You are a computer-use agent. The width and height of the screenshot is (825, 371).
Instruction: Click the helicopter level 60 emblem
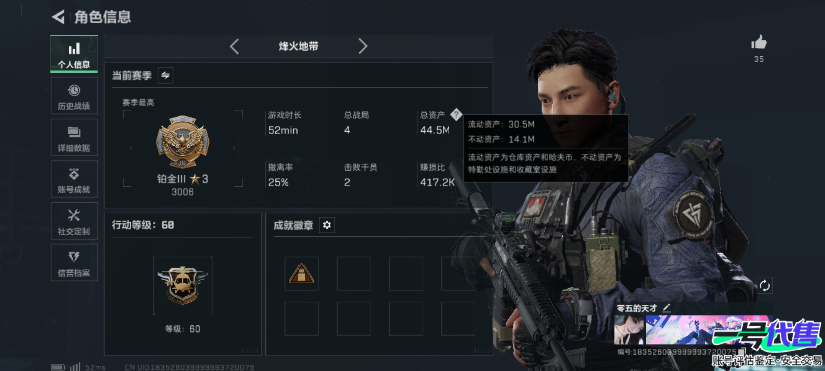point(183,285)
